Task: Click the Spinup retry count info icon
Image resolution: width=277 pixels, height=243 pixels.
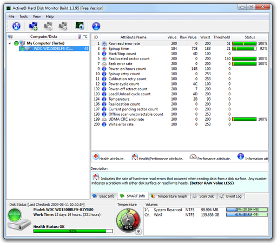Action: (x=104, y=74)
